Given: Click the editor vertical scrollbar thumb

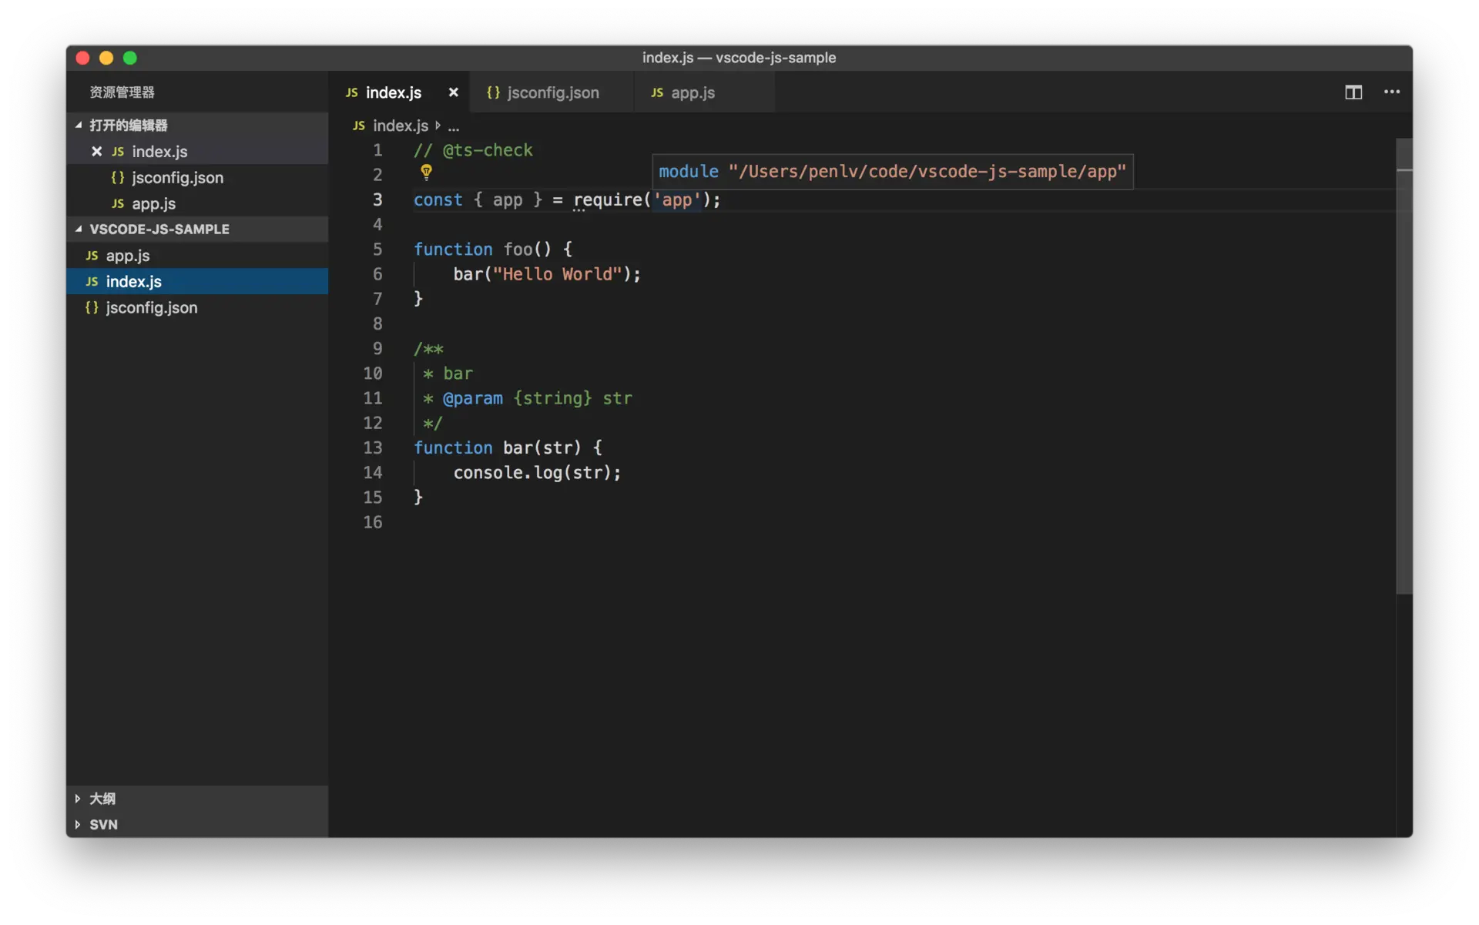Looking at the screenshot, I should pos(1404,366).
